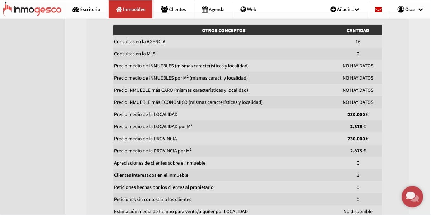Open the Web menu item

click(248, 9)
